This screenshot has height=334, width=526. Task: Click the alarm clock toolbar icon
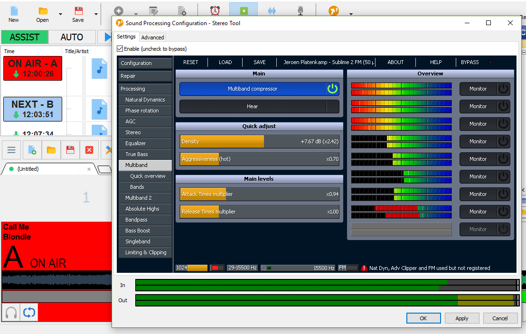point(215,11)
